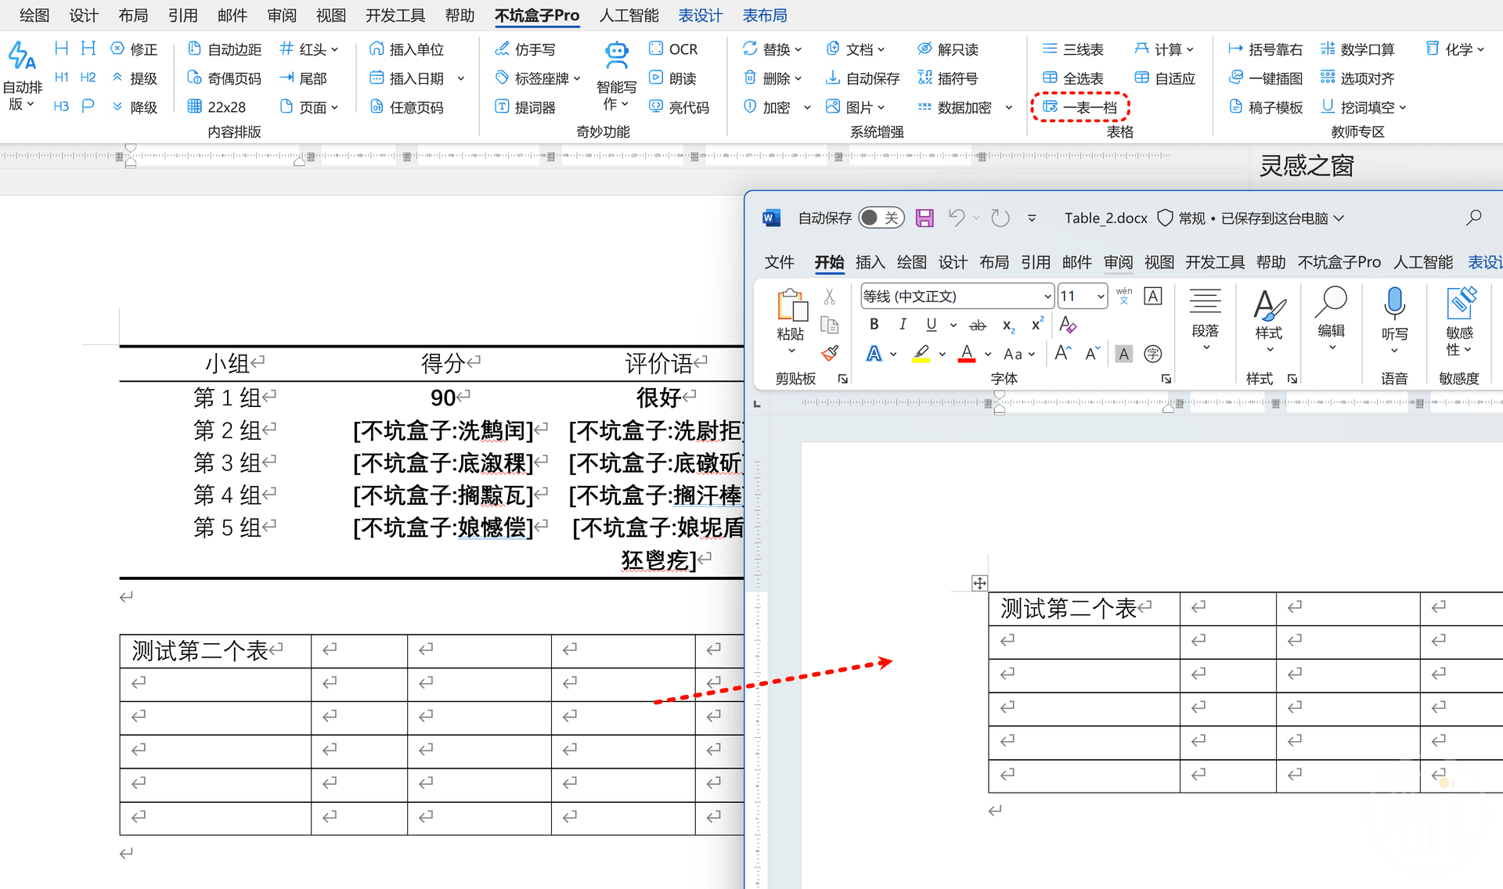
Task: Toggle the 自动保存 switch in Table_2.docx window
Action: [881, 218]
